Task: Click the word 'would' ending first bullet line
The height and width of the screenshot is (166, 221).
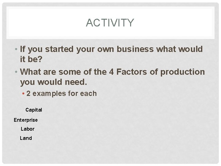Action: click(192, 49)
